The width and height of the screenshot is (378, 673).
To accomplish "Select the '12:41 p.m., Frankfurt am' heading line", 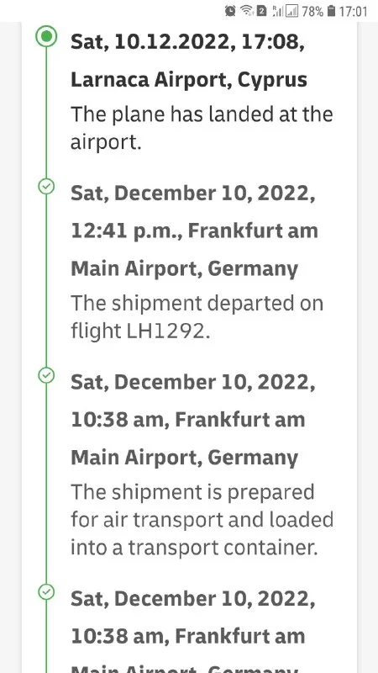I will click(x=194, y=231).
